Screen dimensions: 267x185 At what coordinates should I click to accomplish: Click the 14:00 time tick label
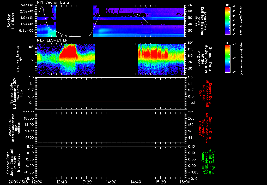click(x=111, y=182)
